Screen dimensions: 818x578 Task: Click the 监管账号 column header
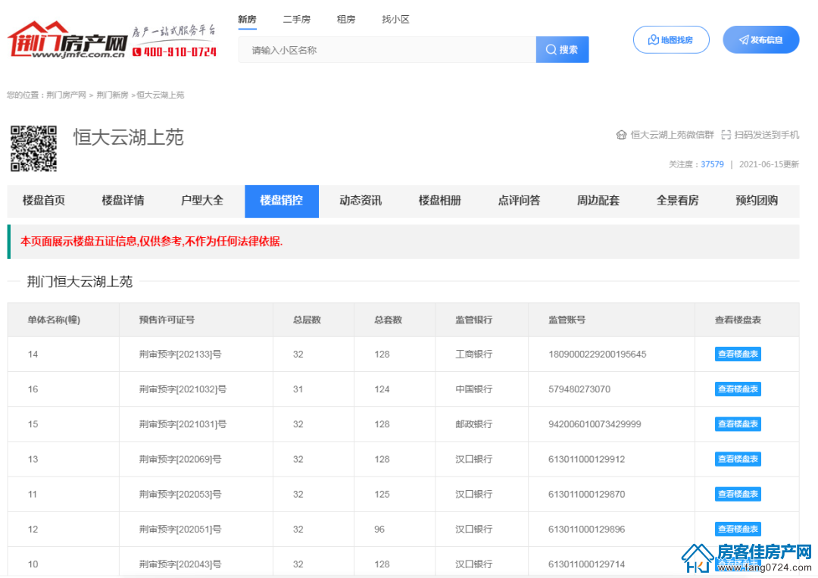(567, 320)
